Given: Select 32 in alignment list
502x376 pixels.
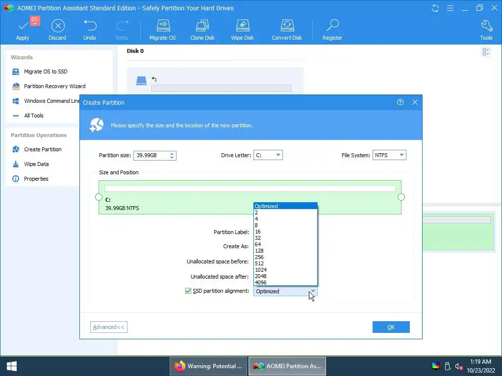Looking at the screenshot, I should pyautogui.click(x=286, y=238).
